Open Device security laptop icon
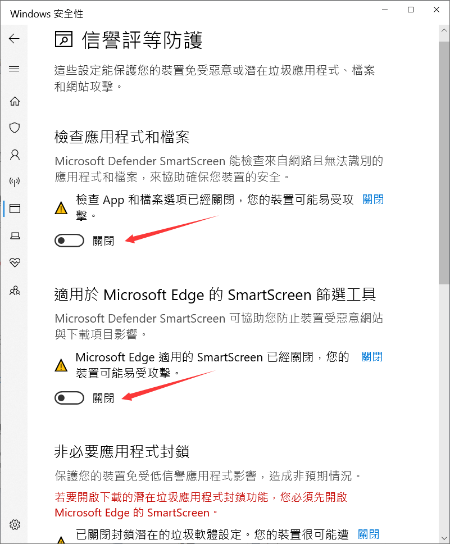Screen dimensions: 450x544 (15, 236)
